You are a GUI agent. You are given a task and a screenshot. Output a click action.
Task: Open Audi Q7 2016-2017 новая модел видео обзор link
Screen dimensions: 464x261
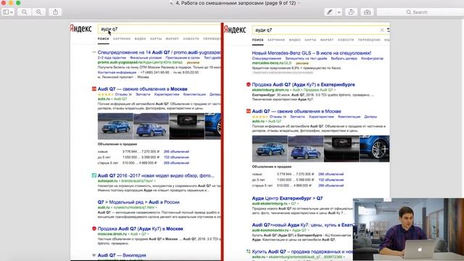pyautogui.click(x=156, y=175)
